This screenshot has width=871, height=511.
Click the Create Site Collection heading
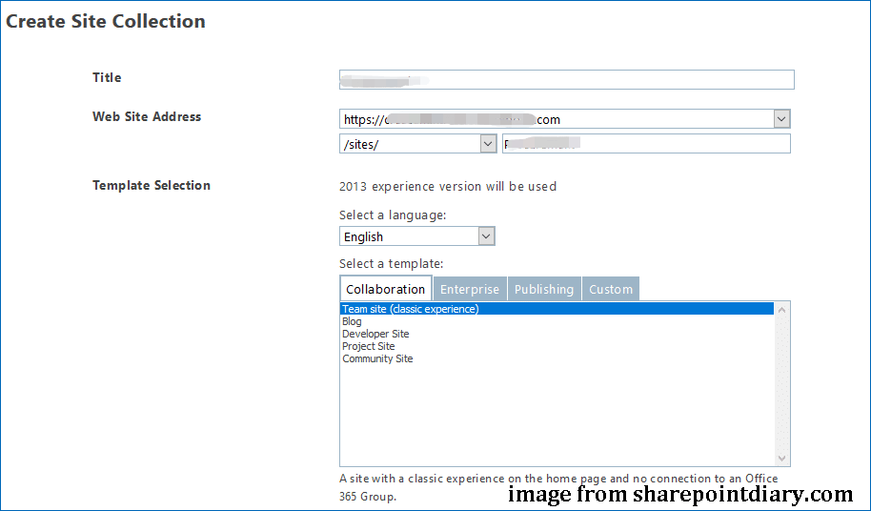pos(106,21)
